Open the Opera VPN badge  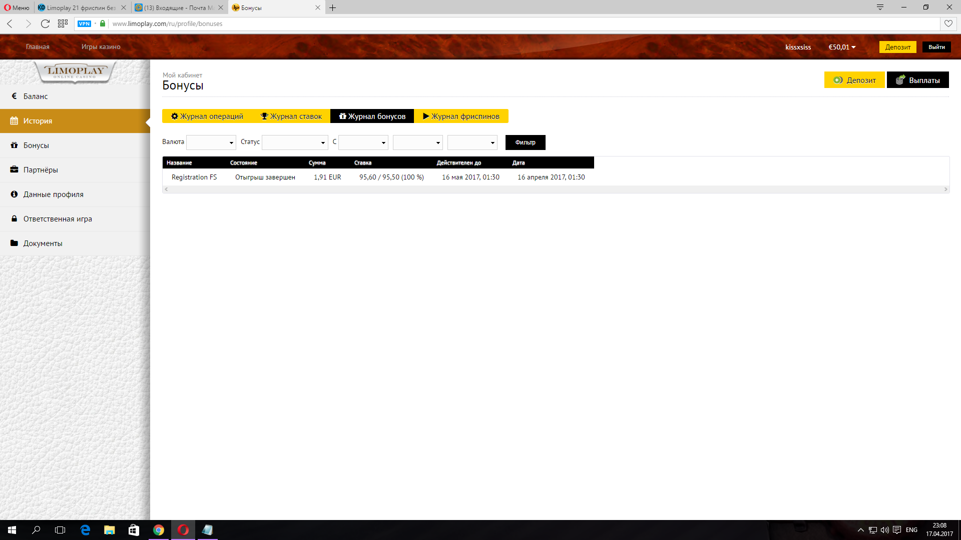[84, 23]
